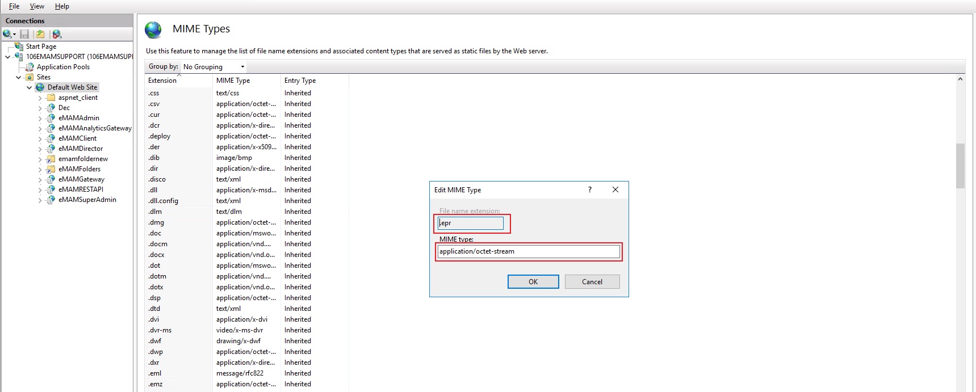This screenshot has width=976, height=392.
Task: Click the vertical scrollbar thumb in list
Action: (960, 165)
